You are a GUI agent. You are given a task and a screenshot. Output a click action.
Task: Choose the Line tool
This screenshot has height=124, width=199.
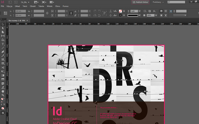(3, 48)
